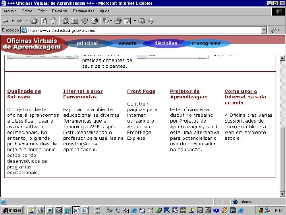Viewport: 286px width, 215px height.
Task: Open Internet e suas Ferramentas link
Action: pos(83,94)
